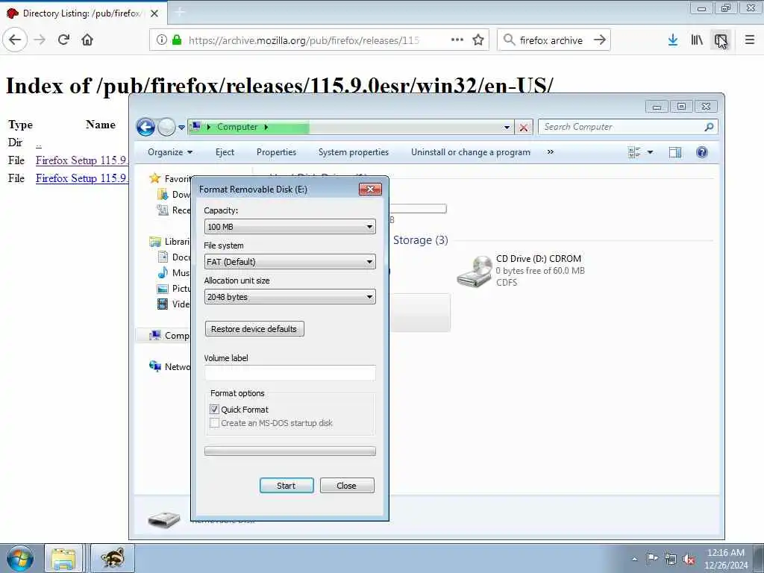Open the view options dropdown arrow
This screenshot has width=764, height=573.
click(650, 152)
